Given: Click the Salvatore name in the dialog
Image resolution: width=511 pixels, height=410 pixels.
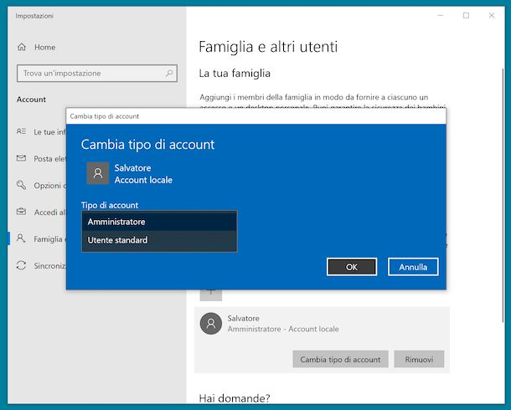Looking at the screenshot, I should (x=132, y=168).
